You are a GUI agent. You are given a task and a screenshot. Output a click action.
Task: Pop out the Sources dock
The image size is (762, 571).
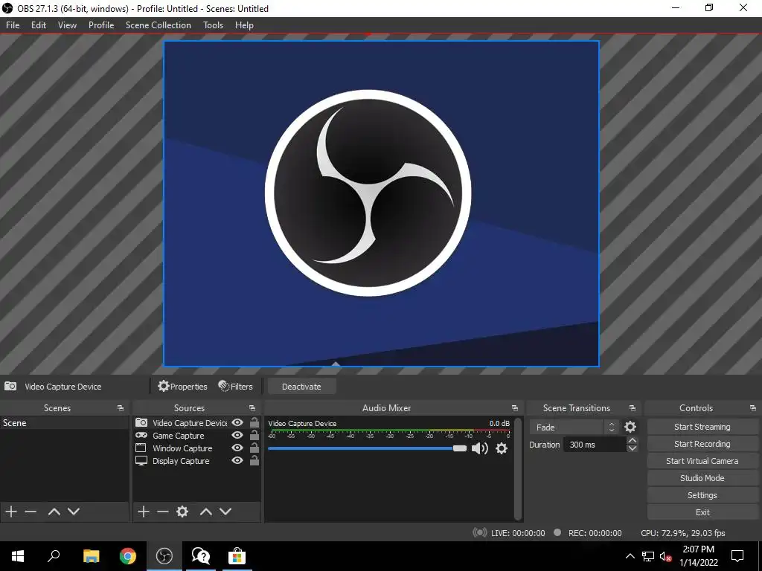pyautogui.click(x=252, y=408)
